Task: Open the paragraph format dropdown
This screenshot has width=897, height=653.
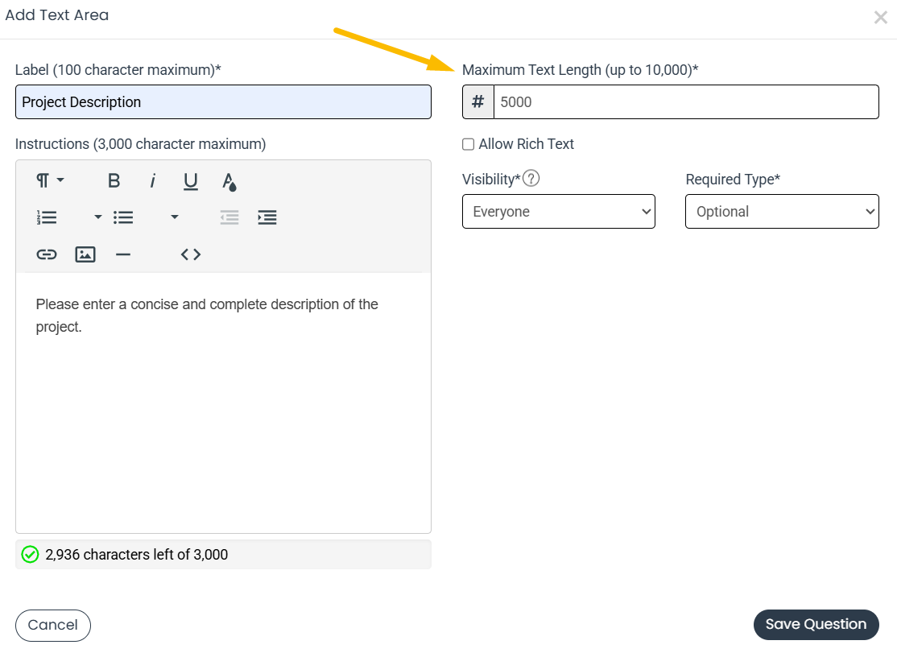Action: point(50,180)
